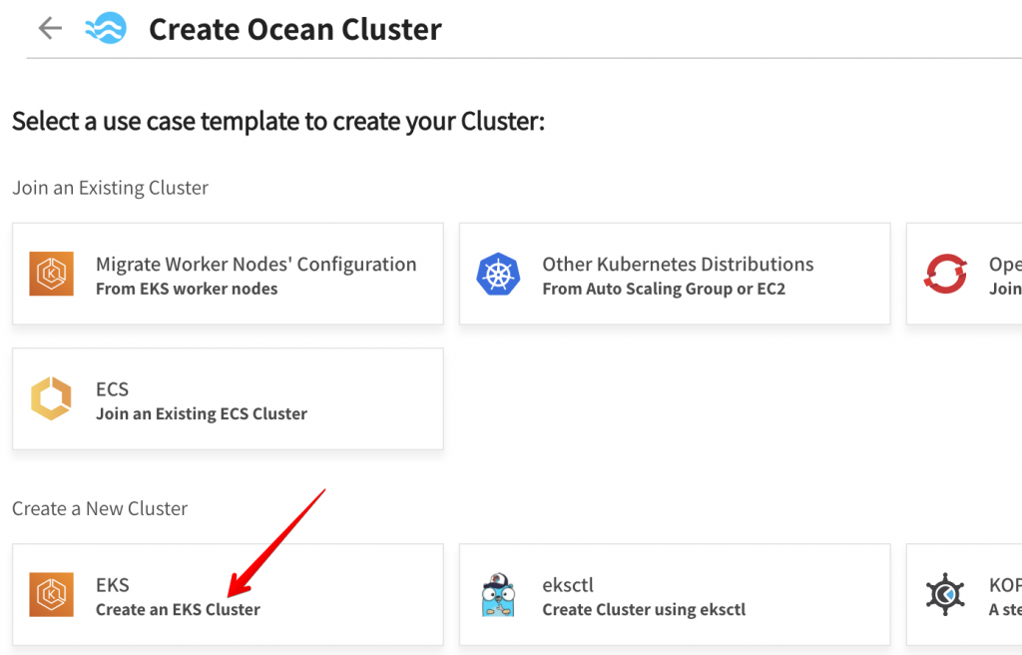This screenshot has width=1022, height=655.
Task: Click the red OpenShift icon
Action: click(944, 275)
